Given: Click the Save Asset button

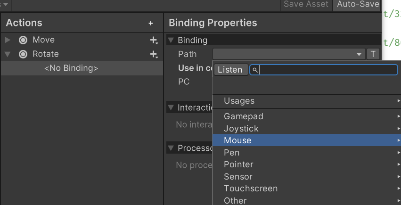Looking at the screenshot, I should pos(306,5).
